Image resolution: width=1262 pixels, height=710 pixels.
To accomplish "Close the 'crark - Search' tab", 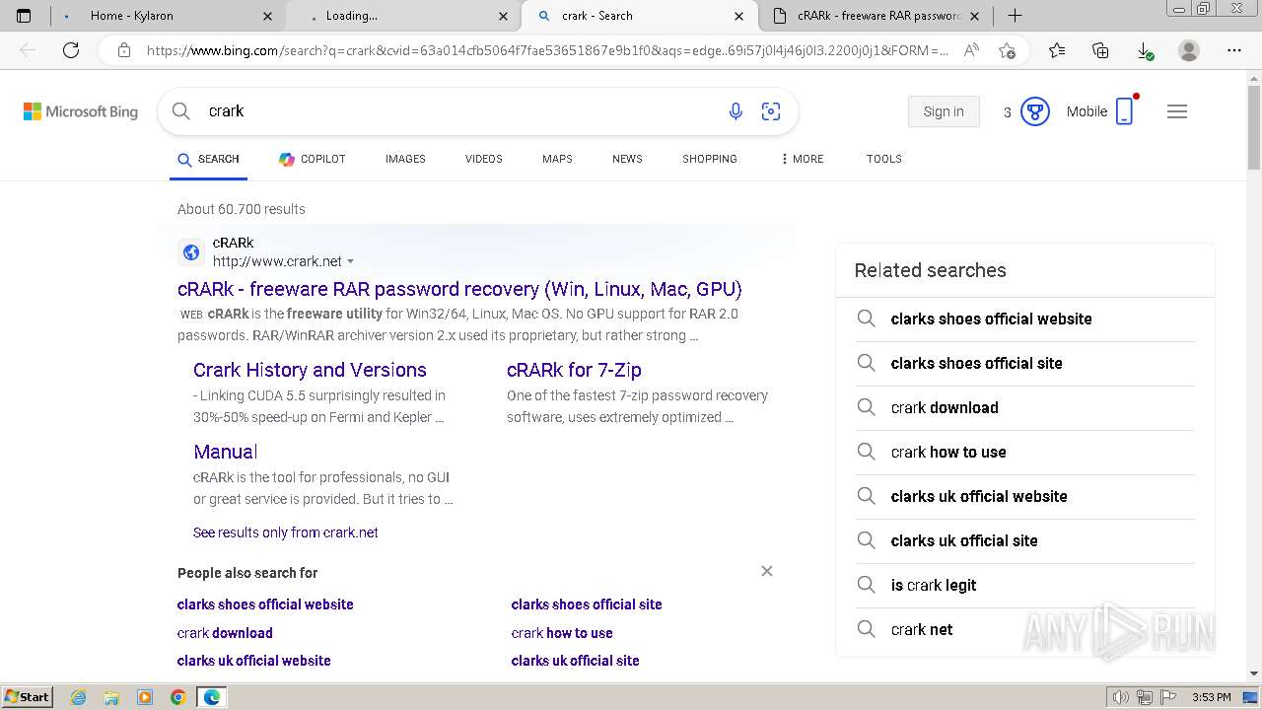I will pyautogui.click(x=739, y=16).
